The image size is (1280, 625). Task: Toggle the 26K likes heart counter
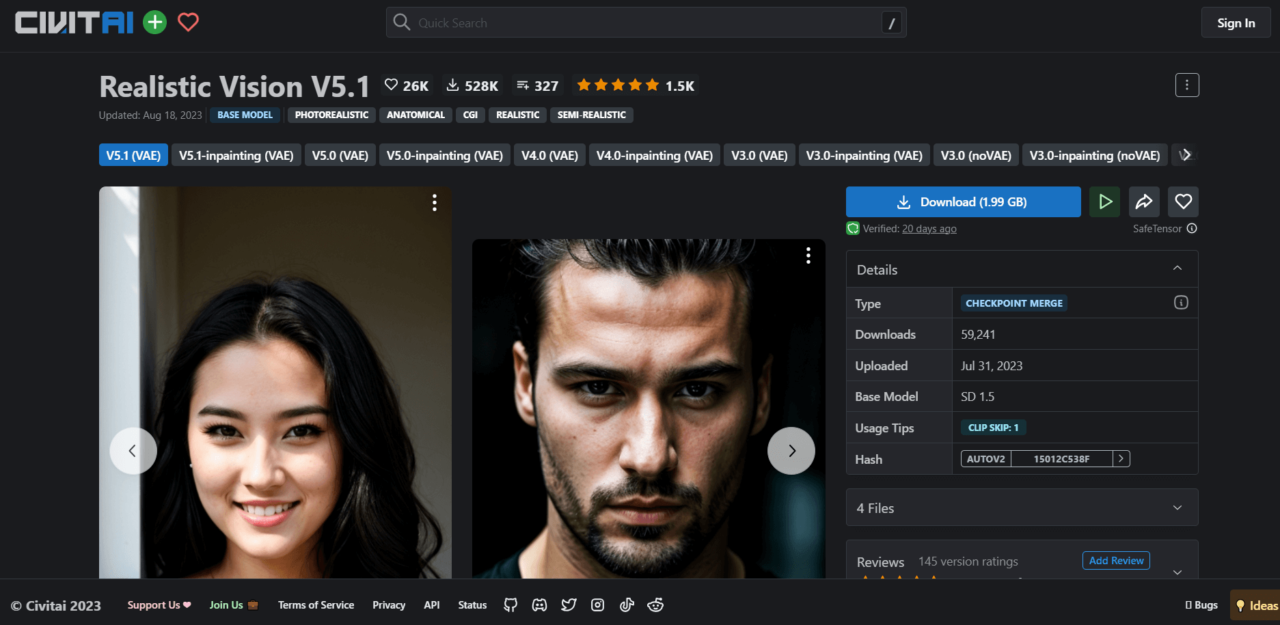407,85
